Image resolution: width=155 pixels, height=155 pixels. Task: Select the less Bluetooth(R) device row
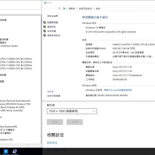(9, 126)
